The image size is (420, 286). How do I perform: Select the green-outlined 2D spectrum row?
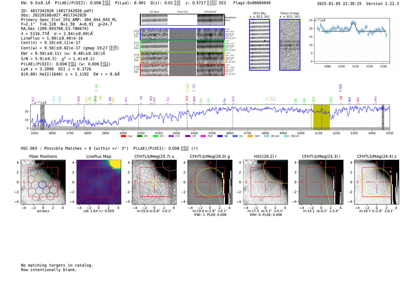(x=182, y=46)
